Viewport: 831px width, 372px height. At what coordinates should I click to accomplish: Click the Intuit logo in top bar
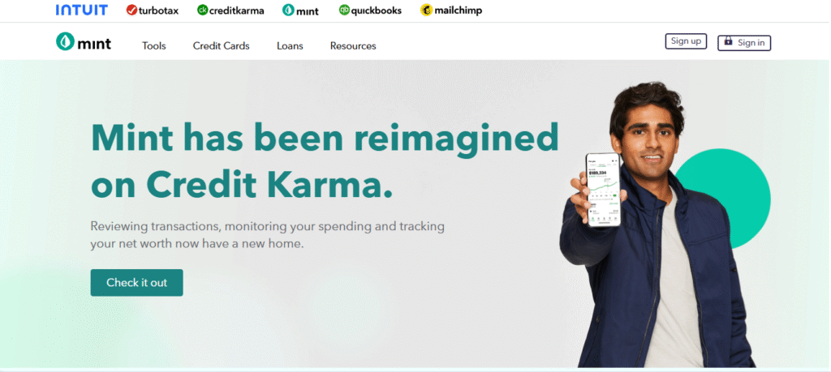[x=82, y=10]
